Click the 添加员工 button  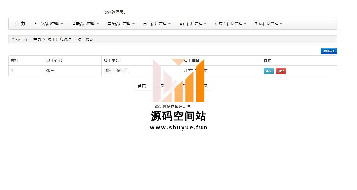(329, 51)
